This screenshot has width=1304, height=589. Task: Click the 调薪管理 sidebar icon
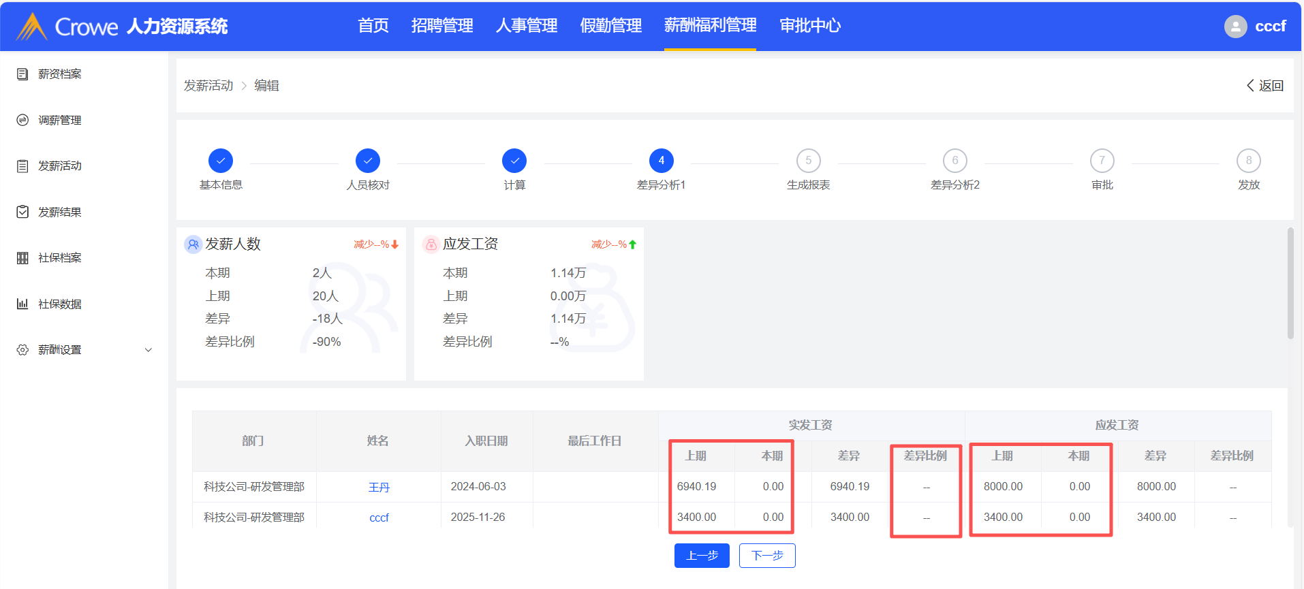[22, 120]
